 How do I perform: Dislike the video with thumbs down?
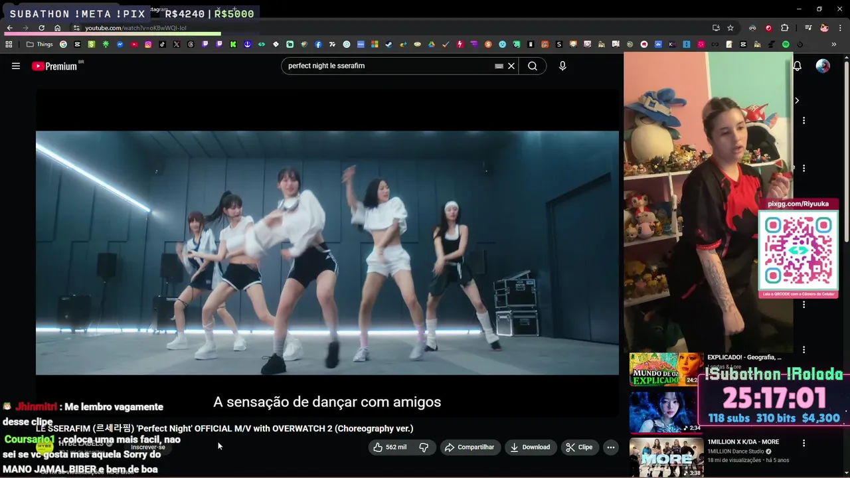[424, 447]
